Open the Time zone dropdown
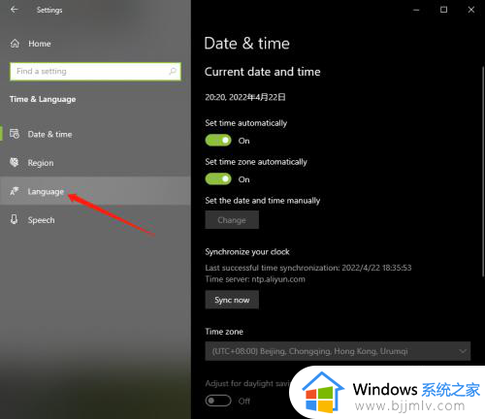485x419 pixels. (x=338, y=351)
